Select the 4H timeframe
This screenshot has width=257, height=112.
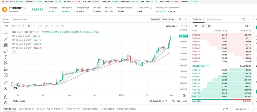click(x=24, y=26)
